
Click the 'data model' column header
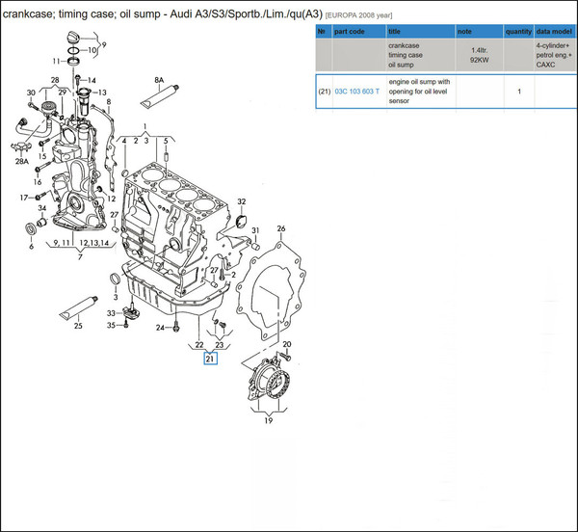[x=555, y=31]
